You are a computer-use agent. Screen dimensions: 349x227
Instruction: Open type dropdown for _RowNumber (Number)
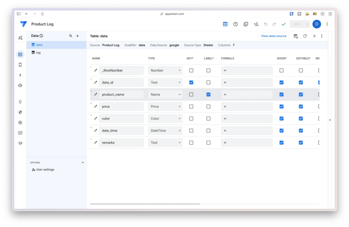[165, 70]
